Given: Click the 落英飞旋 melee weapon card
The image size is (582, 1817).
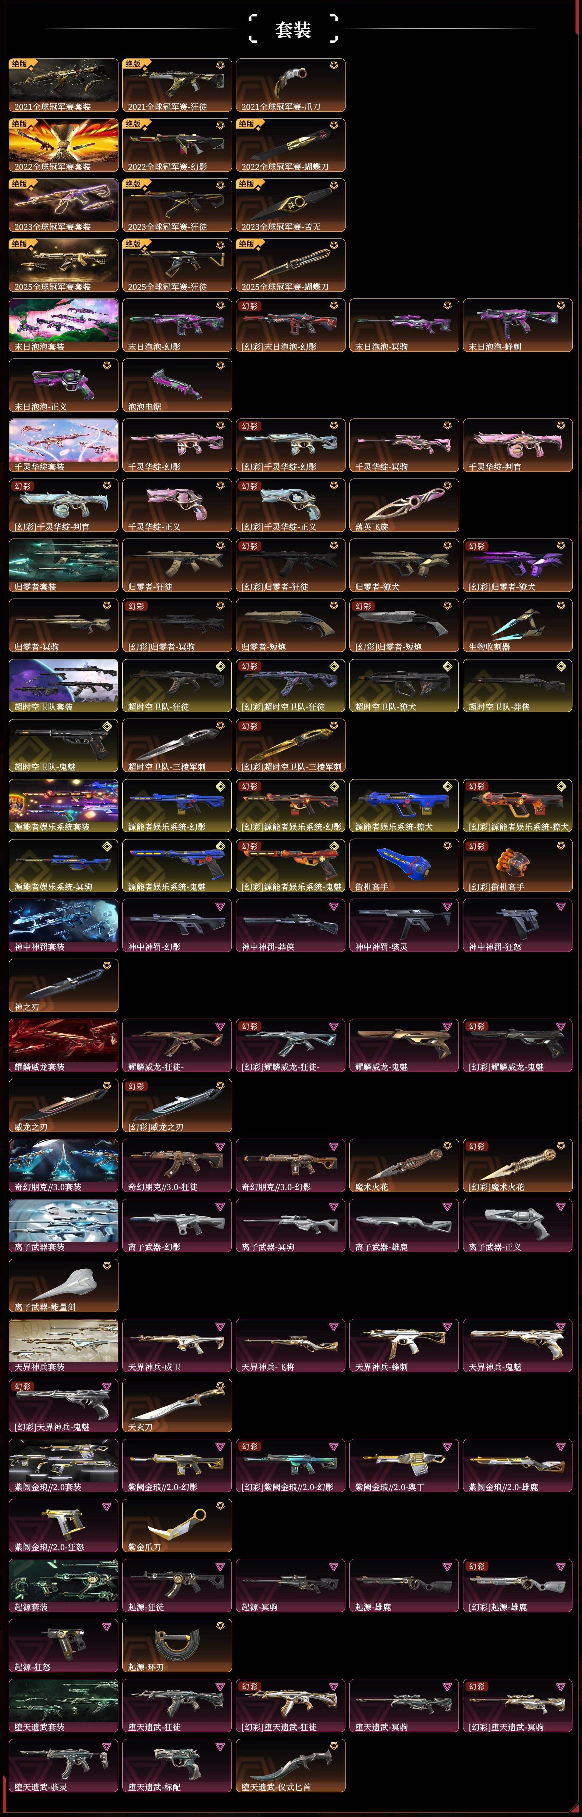Looking at the screenshot, I should 404,505.
